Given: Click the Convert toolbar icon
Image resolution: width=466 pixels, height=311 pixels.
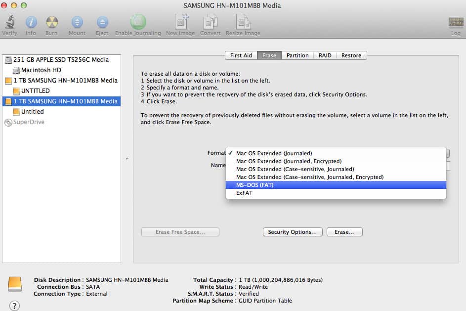Looking at the screenshot, I should [x=211, y=22].
